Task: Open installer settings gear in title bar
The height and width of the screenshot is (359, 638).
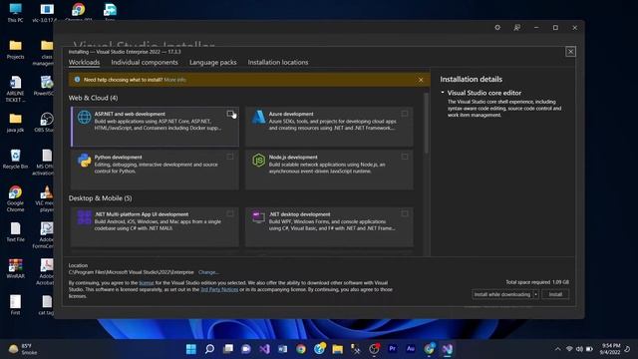Action: pos(497,28)
